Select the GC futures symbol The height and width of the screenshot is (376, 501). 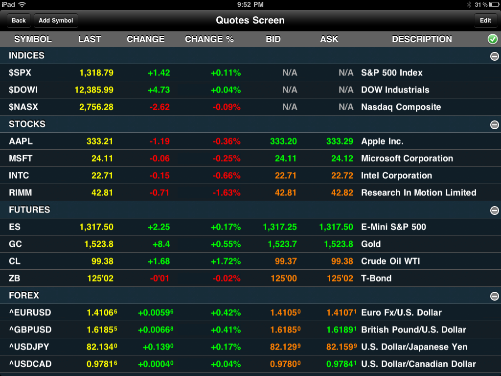pyautogui.click(x=15, y=244)
